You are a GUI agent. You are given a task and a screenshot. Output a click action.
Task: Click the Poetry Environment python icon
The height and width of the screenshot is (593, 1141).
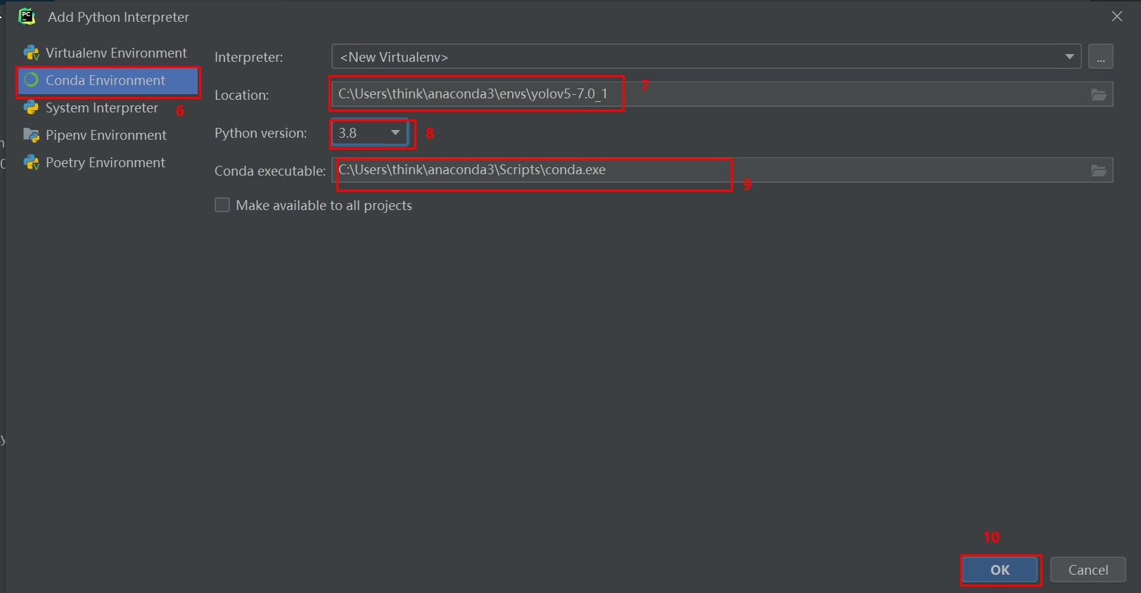pos(31,162)
